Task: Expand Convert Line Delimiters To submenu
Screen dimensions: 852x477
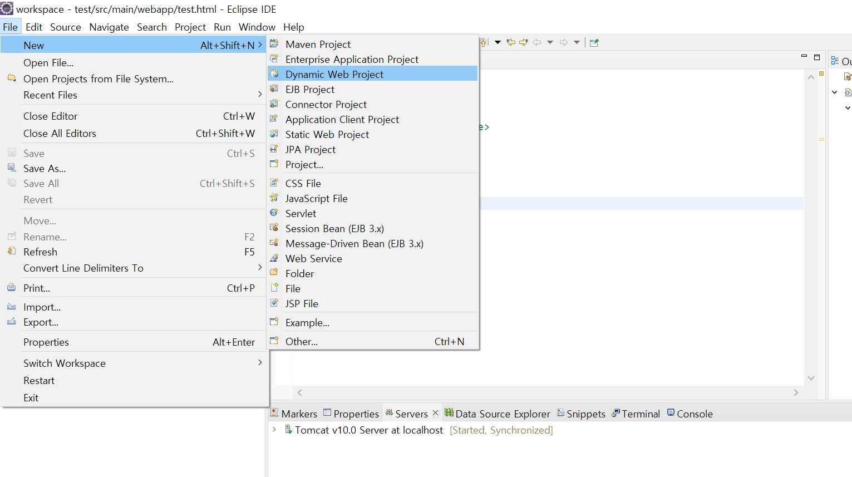Action: (x=260, y=268)
